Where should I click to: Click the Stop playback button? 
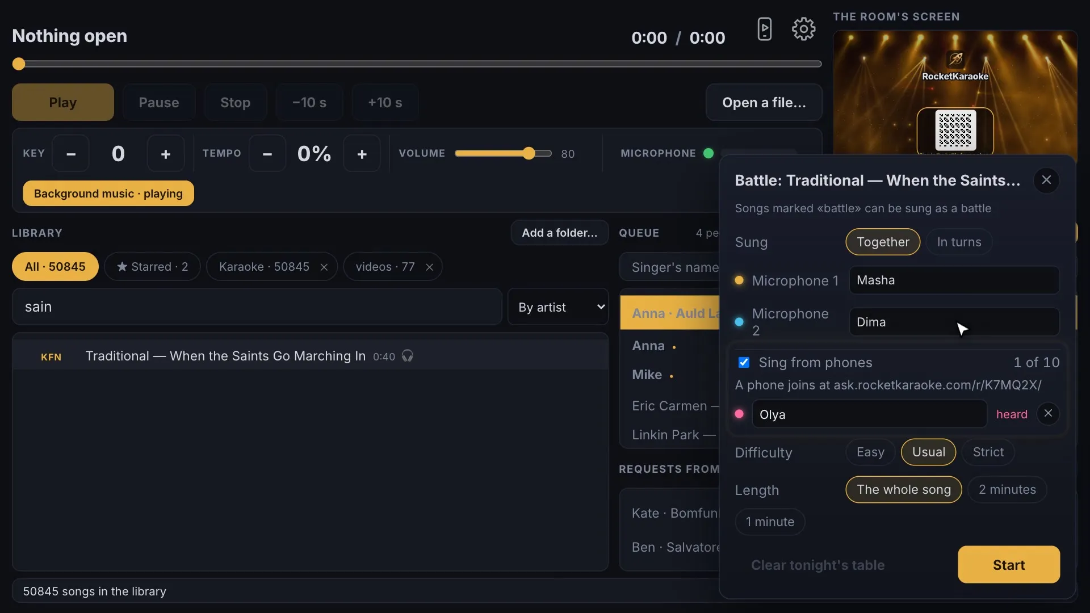[x=235, y=103]
